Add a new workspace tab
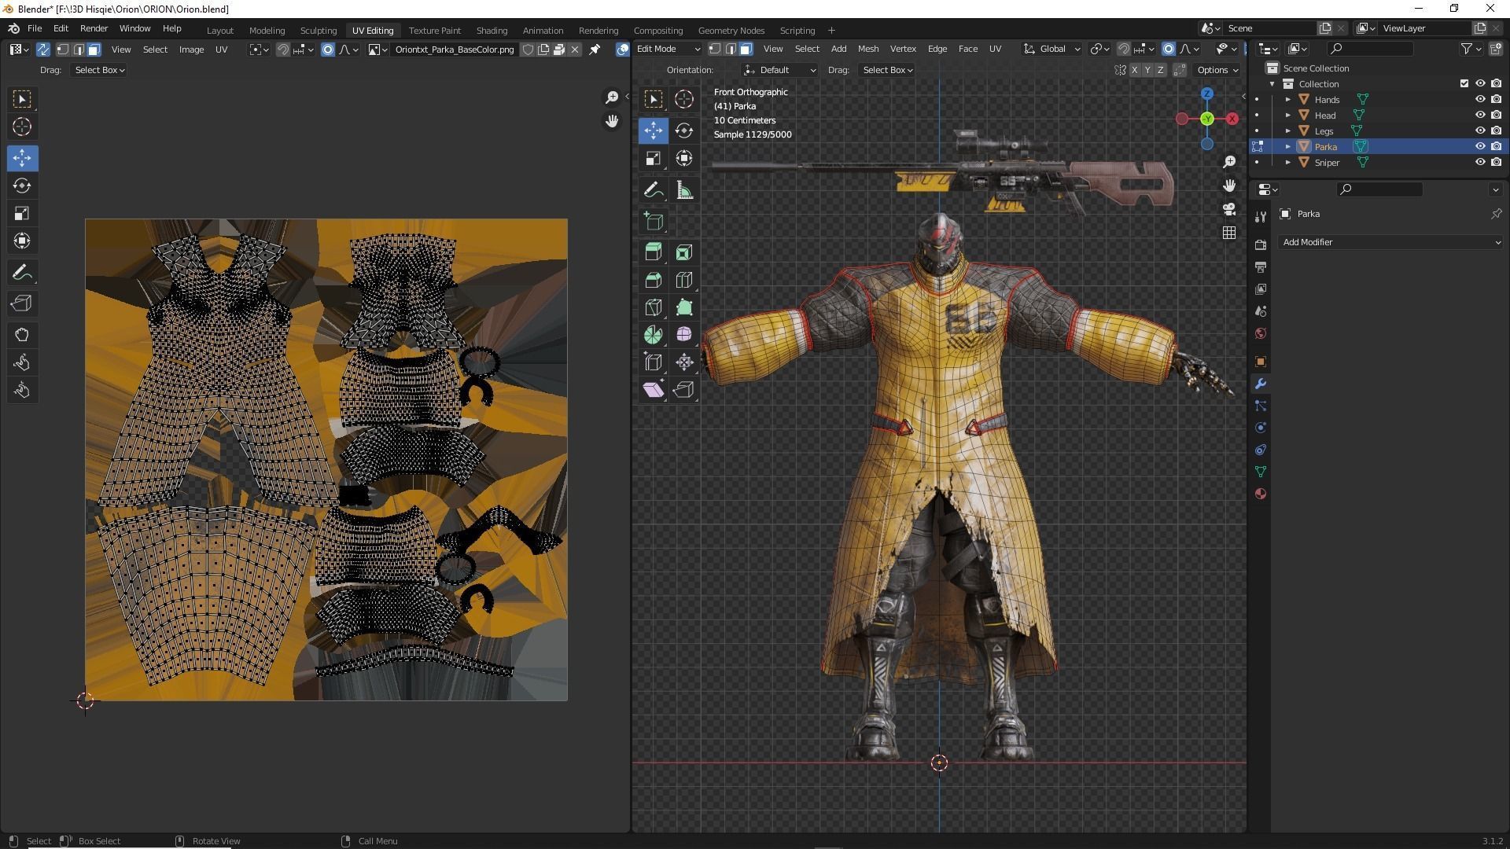 (831, 30)
